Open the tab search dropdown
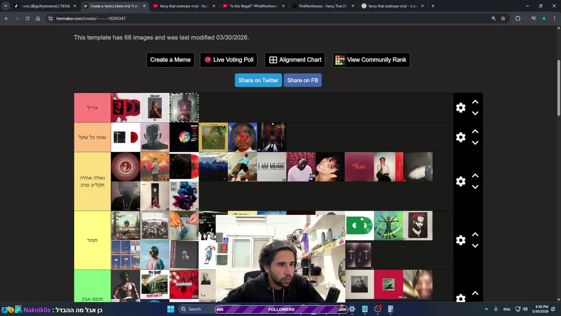This screenshot has height=316, width=561. point(6,6)
